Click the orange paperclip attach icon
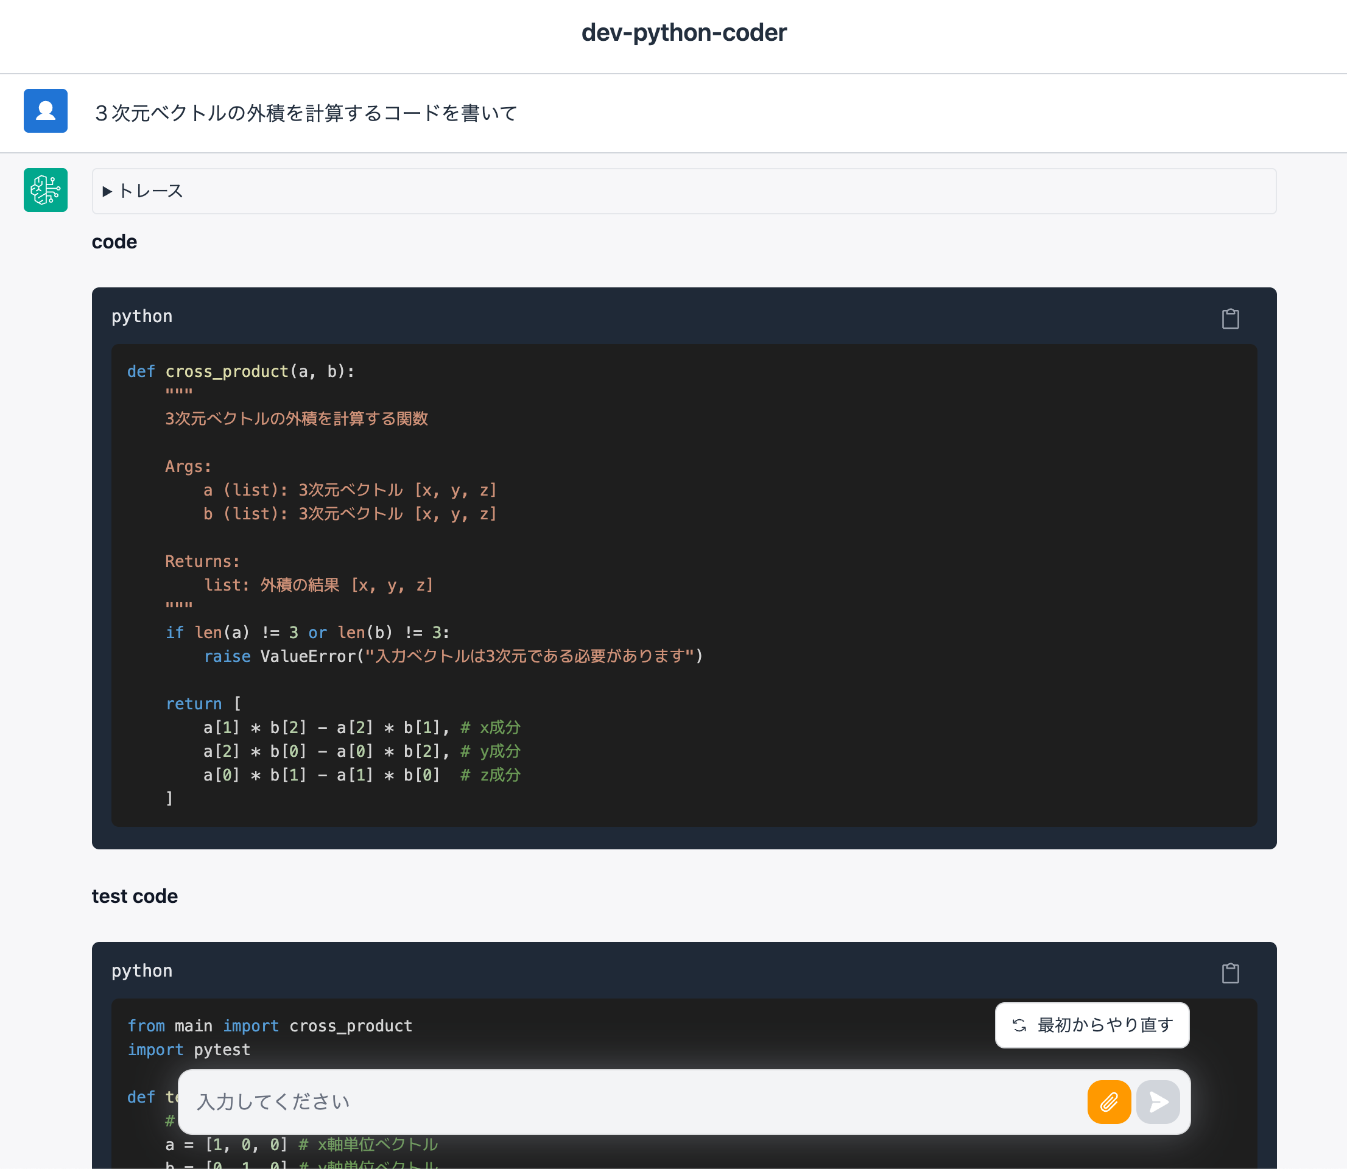Viewport: 1347px width, 1169px height. 1108,1101
